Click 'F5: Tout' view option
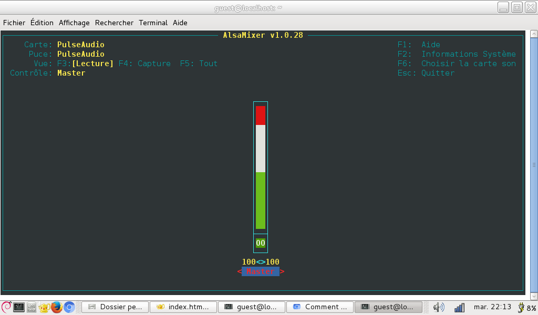 coord(199,64)
